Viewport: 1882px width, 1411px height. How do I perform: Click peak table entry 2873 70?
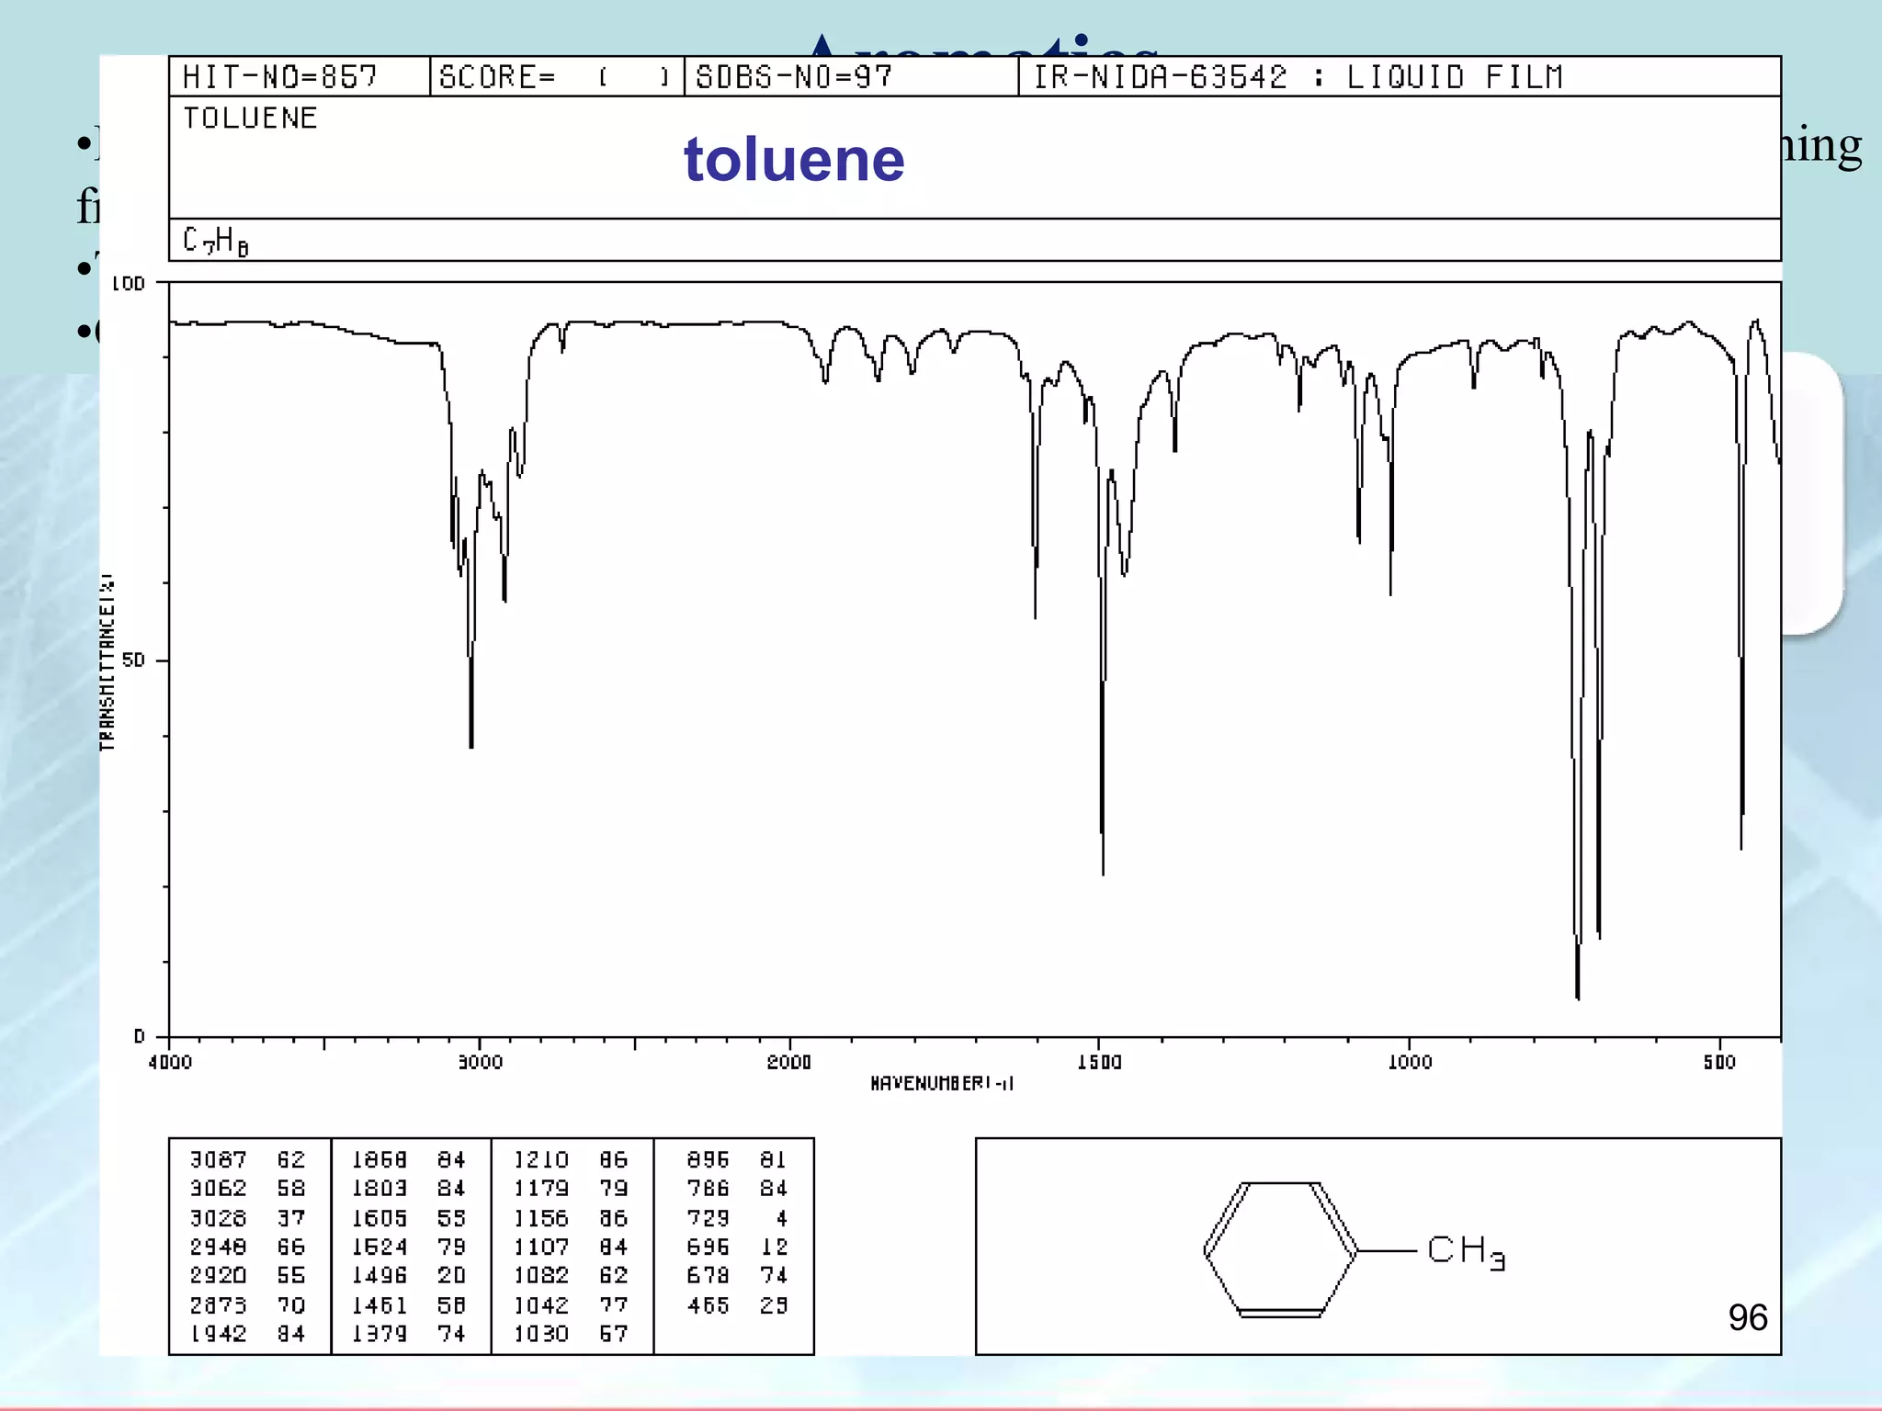point(248,1304)
